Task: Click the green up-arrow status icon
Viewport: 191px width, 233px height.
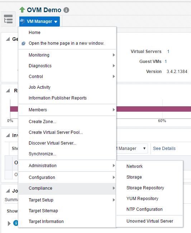Action: point(22,10)
